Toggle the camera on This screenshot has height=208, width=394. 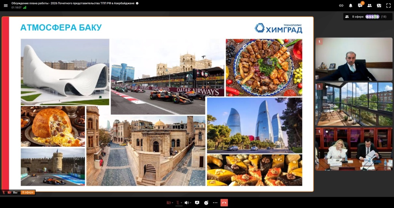[x=168, y=203]
